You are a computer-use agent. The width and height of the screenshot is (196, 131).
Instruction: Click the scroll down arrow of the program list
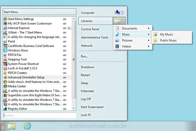pos(74,108)
